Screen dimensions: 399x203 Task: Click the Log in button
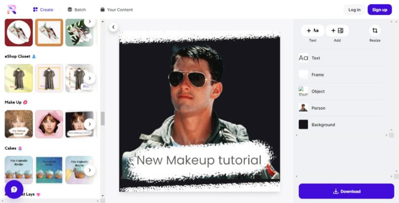[354, 10]
